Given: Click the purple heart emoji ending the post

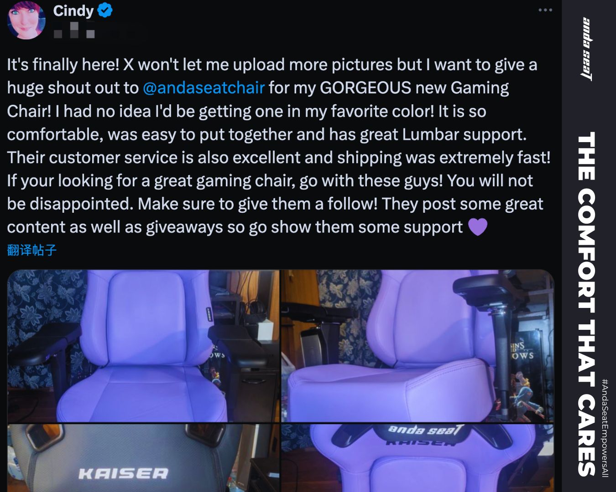Looking at the screenshot, I should [x=478, y=227].
